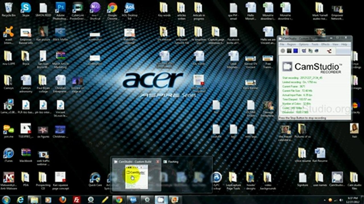Select the Kari picture desktop icon
Viewport: 364px width, 204px height.
[43, 34]
